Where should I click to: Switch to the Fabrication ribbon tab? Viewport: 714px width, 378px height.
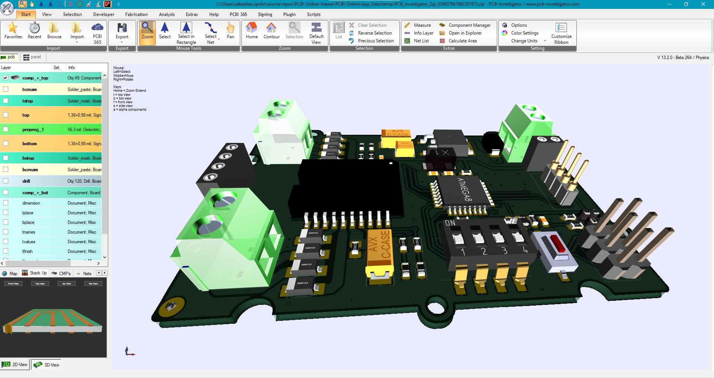[136, 14]
